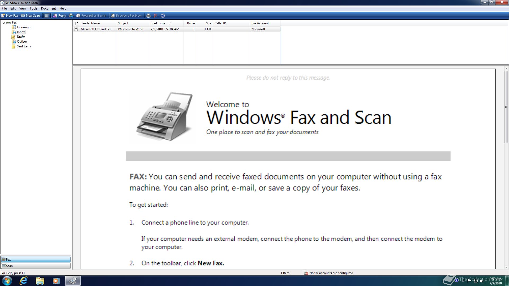Select the Microsoft Fax and Sca... sender cell
Image resolution: width=509 pixels, height=286 pixels.
(x=97, y=29)
